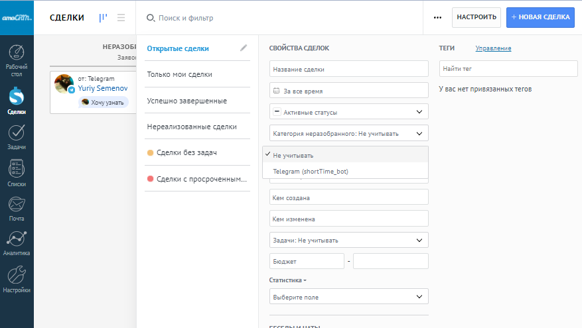
Task: Open Задачи: Не учитывать dropdown
Action: (349, 241)
